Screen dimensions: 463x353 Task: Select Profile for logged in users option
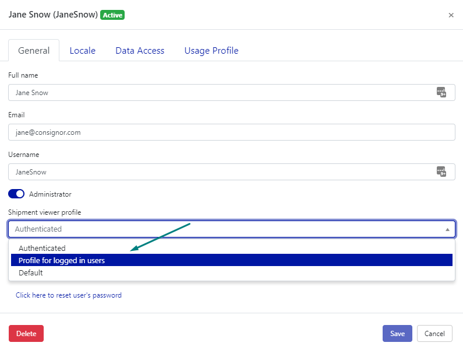tap(62, 260)
